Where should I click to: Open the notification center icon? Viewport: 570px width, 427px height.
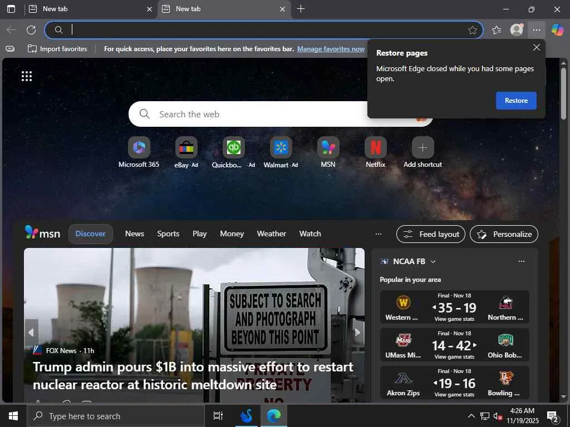(x=553, y=417)
